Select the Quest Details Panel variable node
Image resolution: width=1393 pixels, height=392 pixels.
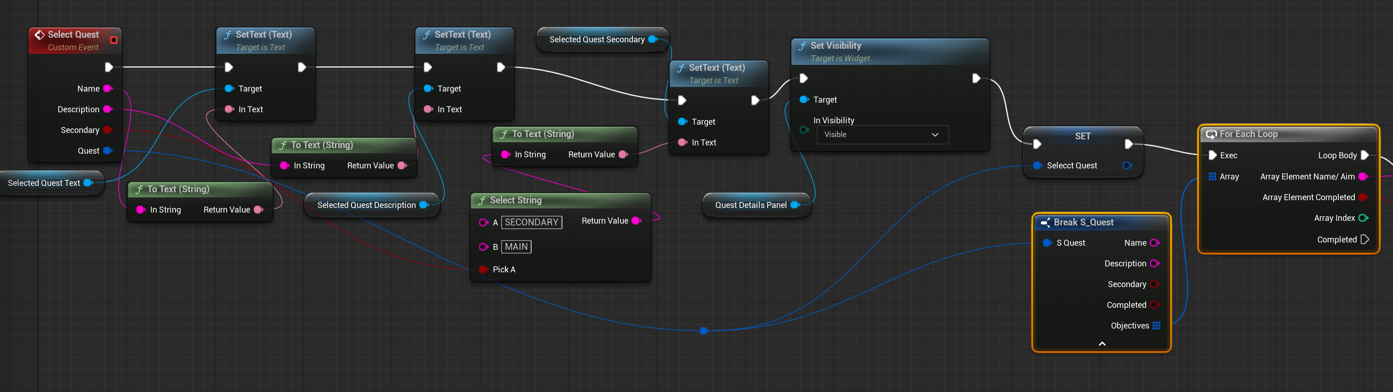point(756,205)
